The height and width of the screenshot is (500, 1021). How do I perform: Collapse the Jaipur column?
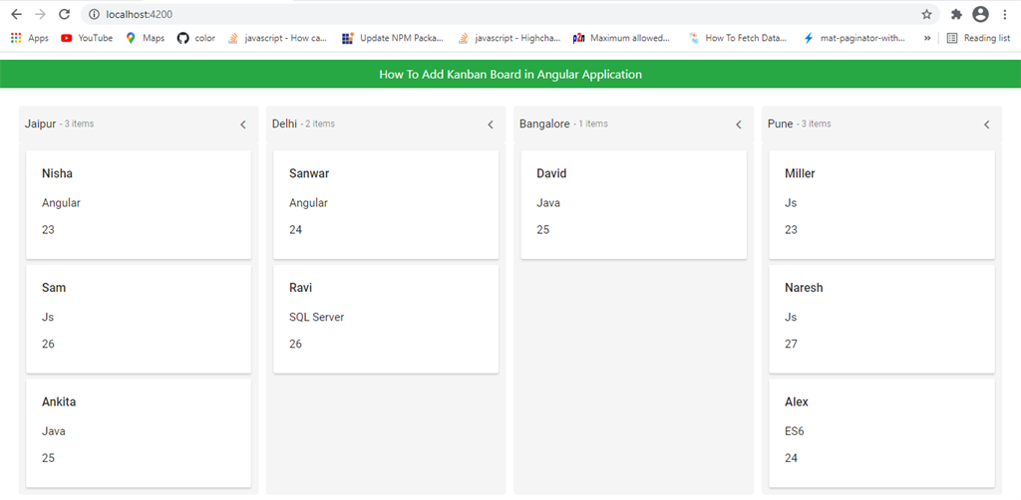[243, 125]
